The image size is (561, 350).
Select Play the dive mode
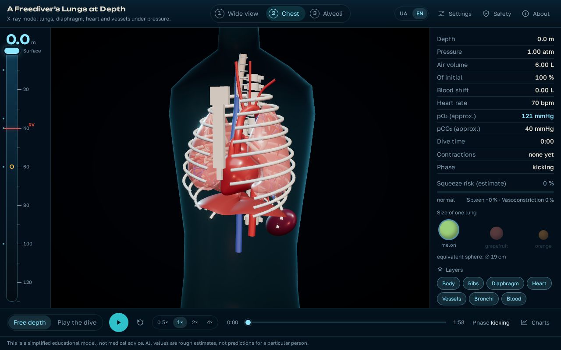(x=77, y=322)
